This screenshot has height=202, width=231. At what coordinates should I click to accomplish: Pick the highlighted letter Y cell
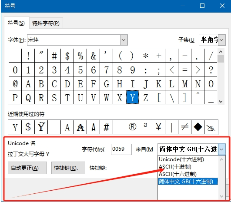133,97
